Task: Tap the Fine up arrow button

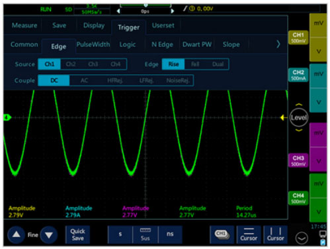Action: coord(16,234)
